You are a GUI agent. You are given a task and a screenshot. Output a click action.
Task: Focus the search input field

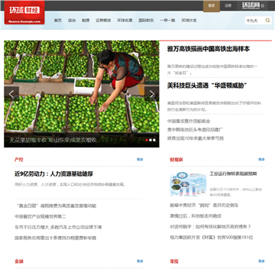[255, 21]
